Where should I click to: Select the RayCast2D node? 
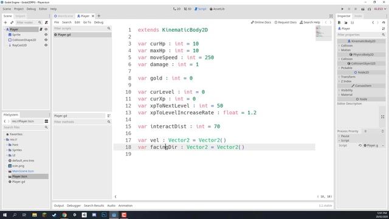pyautogui.click(x=19, y=45)
